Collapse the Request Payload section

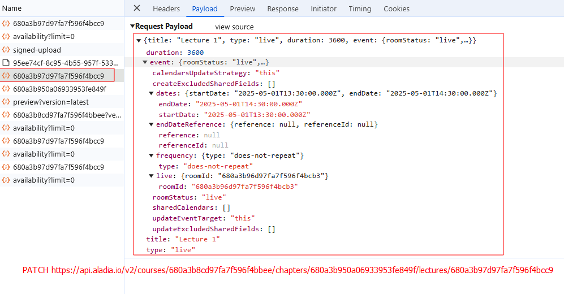click(x=132, y=26)
